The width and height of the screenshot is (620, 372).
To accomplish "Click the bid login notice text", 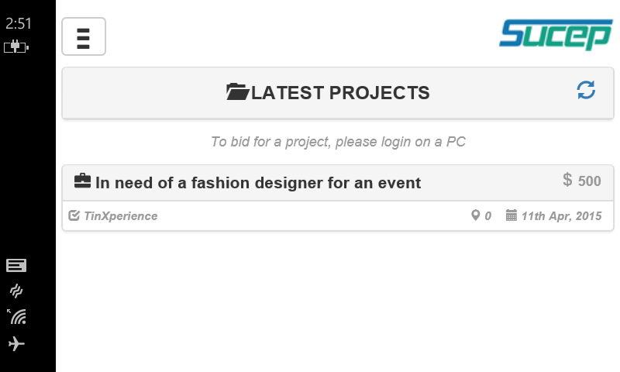I will point(338,142).
